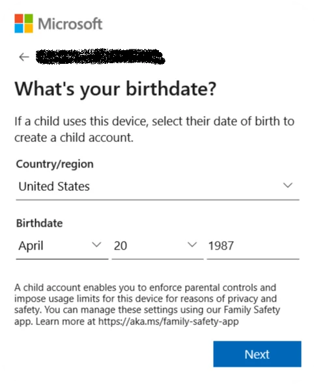
Task: Expand the month chevron arrow
Action: [x=96, y=244]
